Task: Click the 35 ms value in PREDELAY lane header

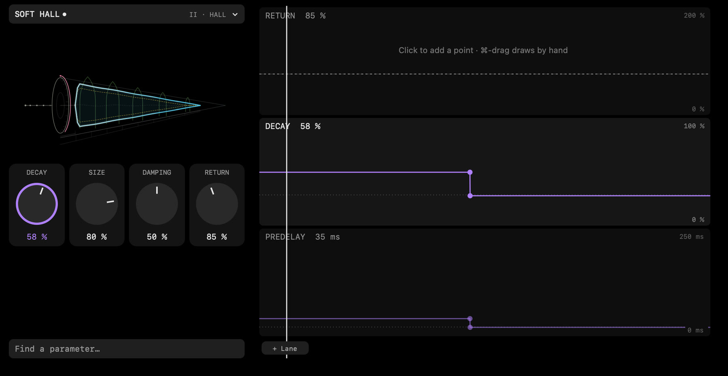Action: tap(328, 237)
